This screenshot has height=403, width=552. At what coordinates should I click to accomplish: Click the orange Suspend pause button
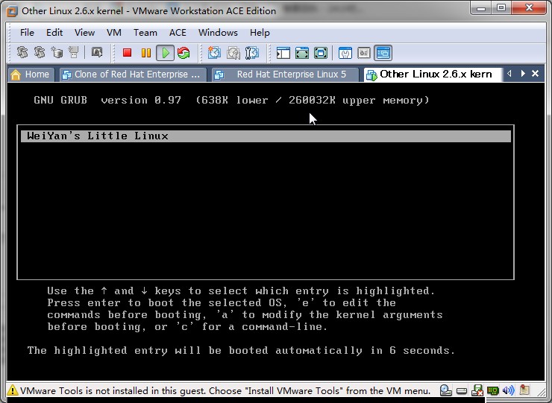point(145,53)
